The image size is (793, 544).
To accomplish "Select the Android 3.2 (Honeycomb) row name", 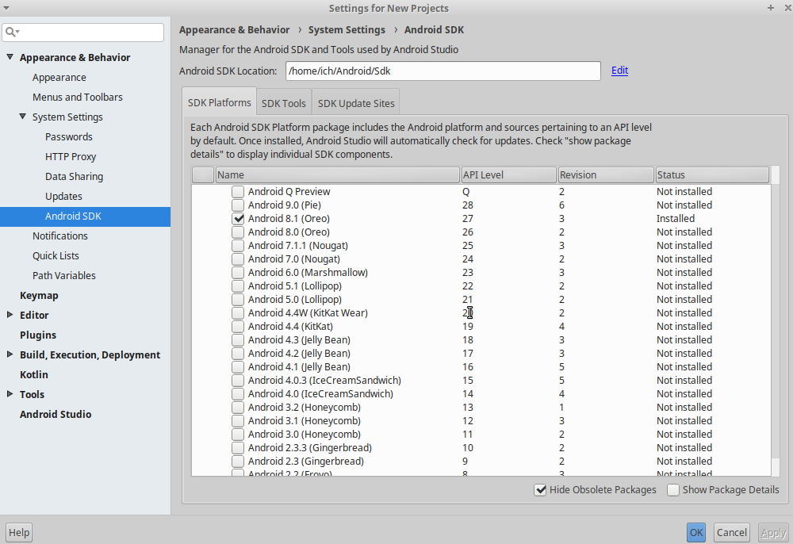I will pos(304,408).
